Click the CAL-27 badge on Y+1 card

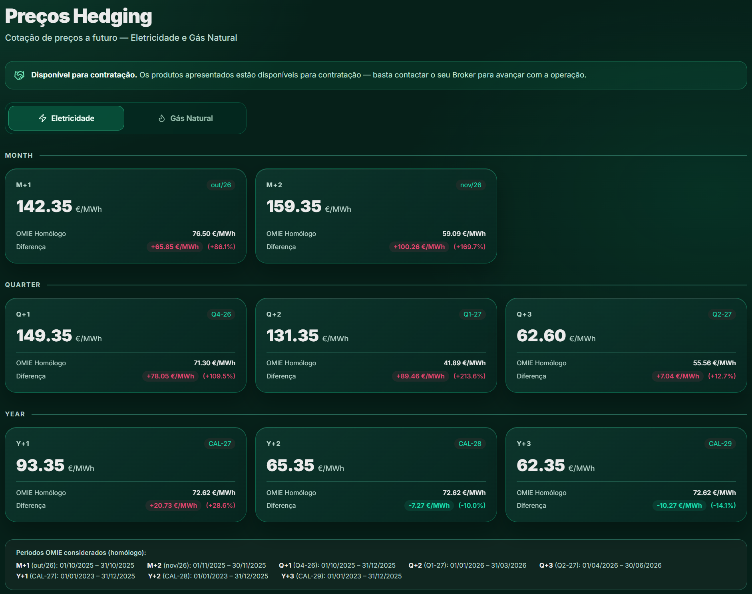[x=220, y=444]
